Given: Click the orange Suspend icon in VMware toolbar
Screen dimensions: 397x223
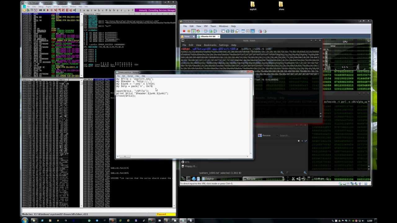Looking at the screenshot, I should point(189,31).
